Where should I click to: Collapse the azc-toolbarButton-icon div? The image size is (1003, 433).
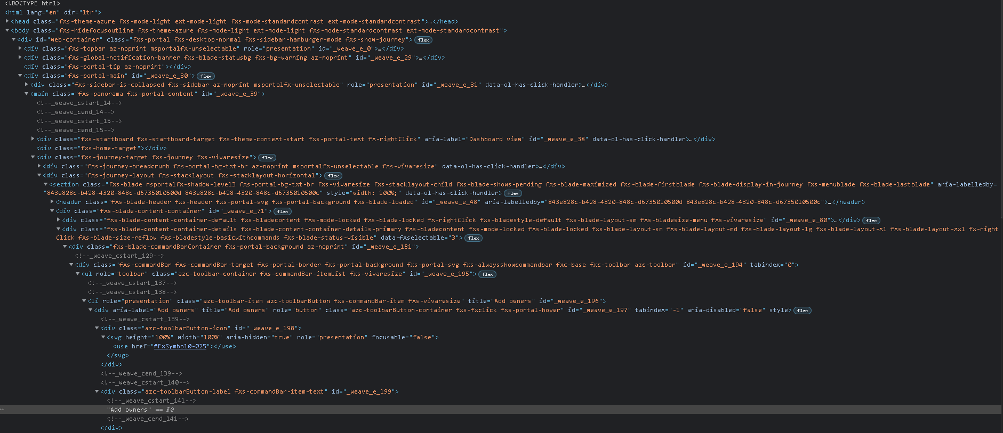click(97, 328)
